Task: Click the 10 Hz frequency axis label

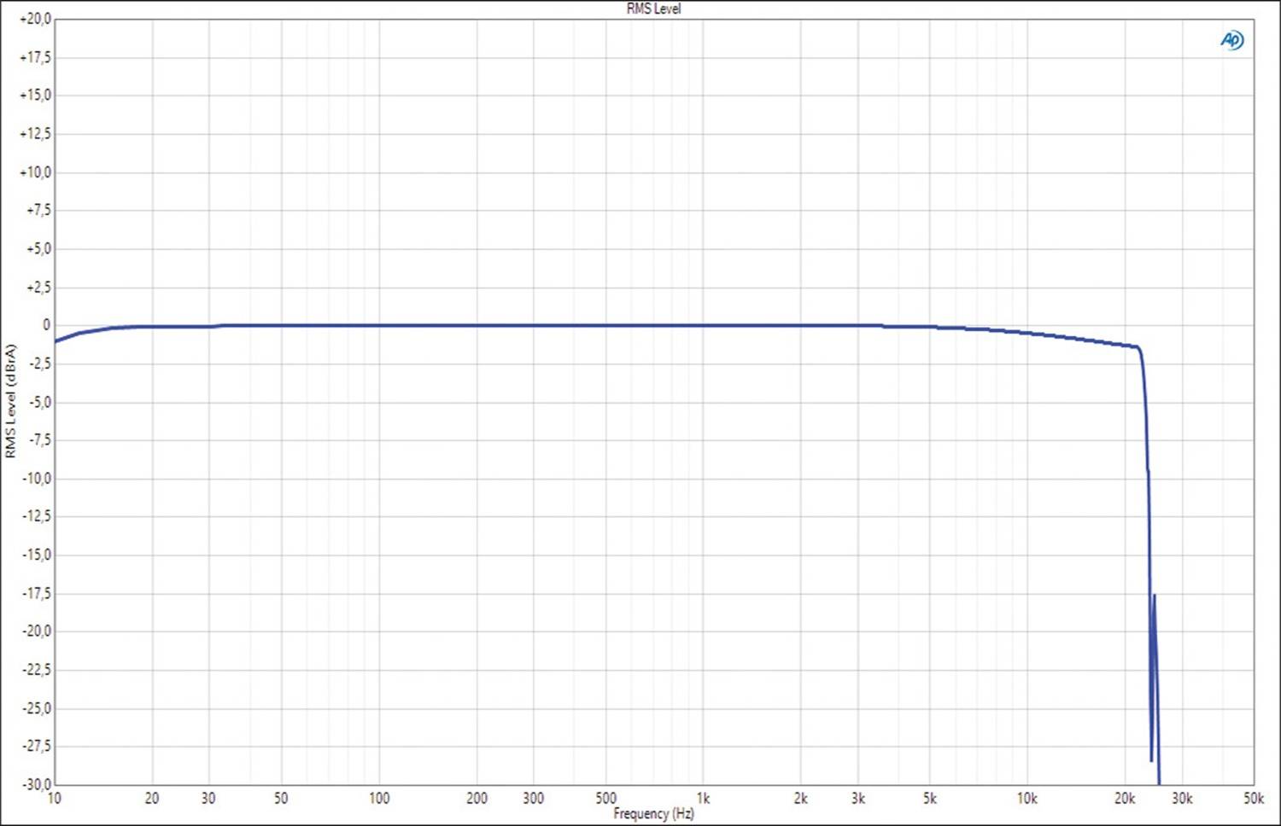Action: click(x=55, y=798)
